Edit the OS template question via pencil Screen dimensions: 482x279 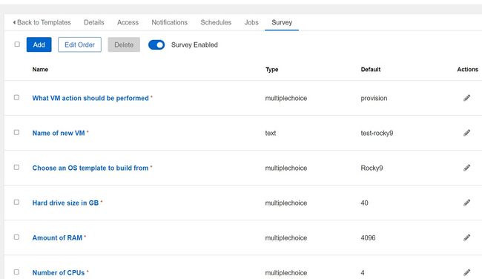click(x=466, y=168)
